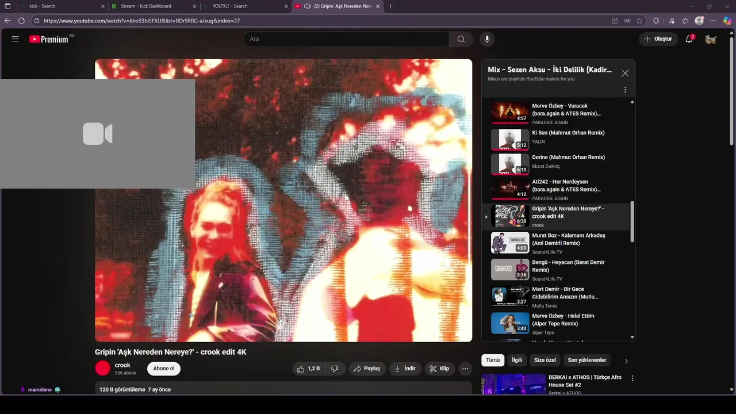Click the search magnifier button

coord(461,39)
